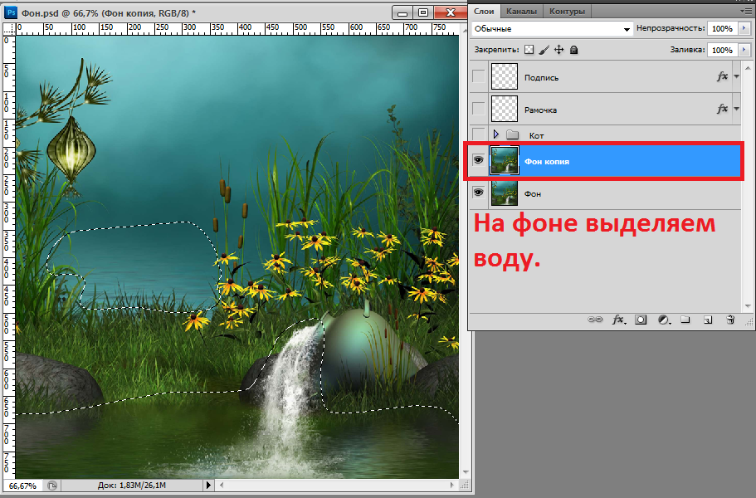Click Layers panel scrollbar up arrow
Screen dimensions: 756x498
point(748,68)
